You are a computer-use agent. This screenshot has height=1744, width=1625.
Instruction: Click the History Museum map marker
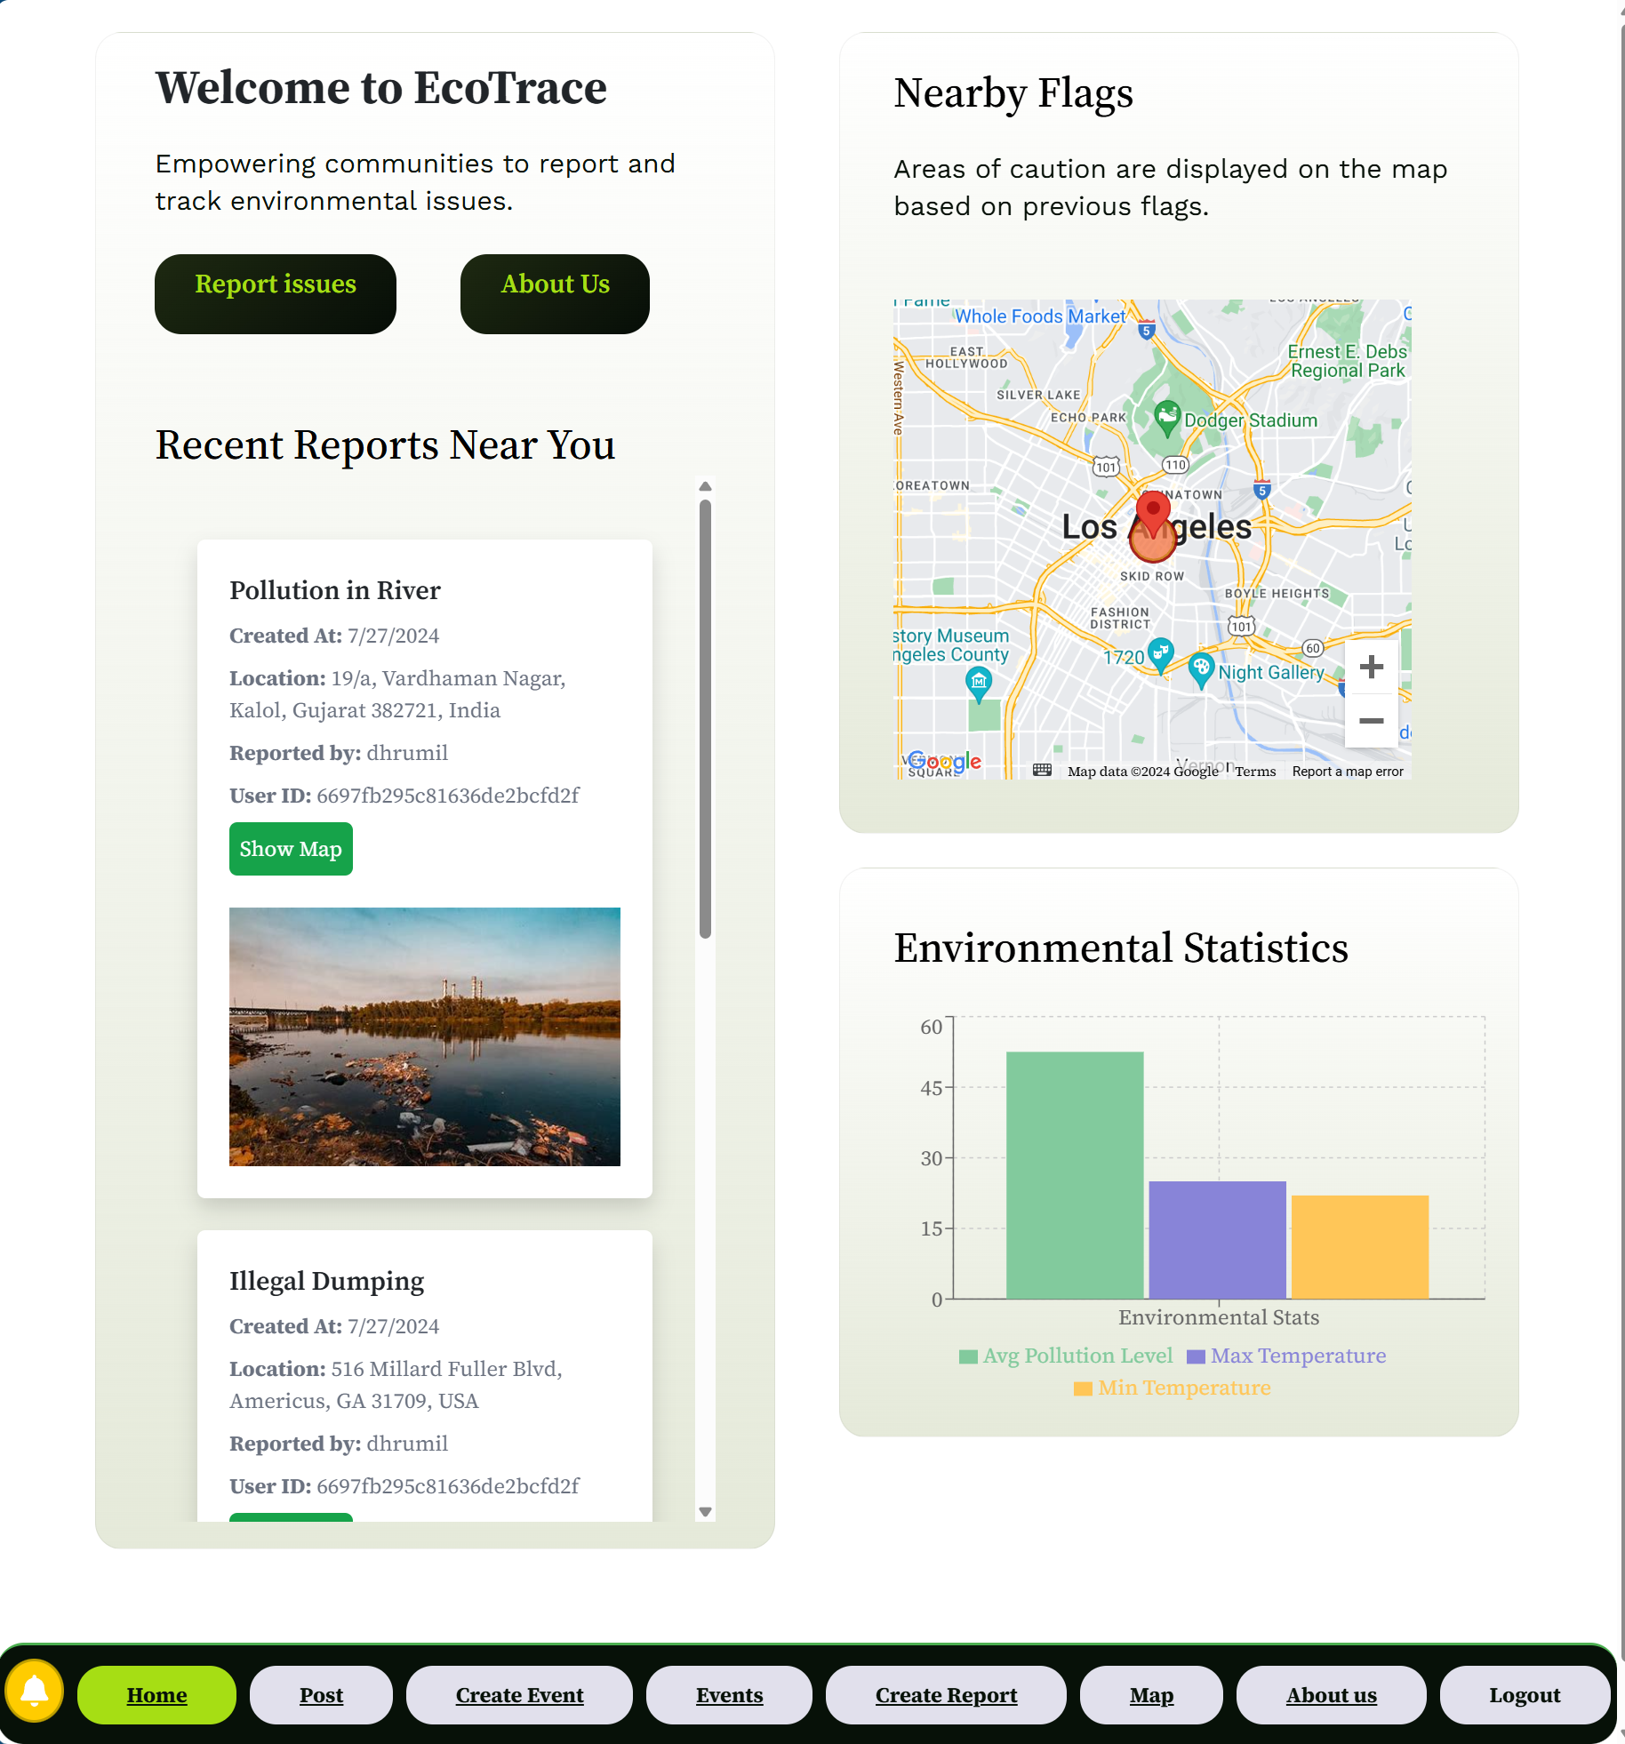coord(979,684)
